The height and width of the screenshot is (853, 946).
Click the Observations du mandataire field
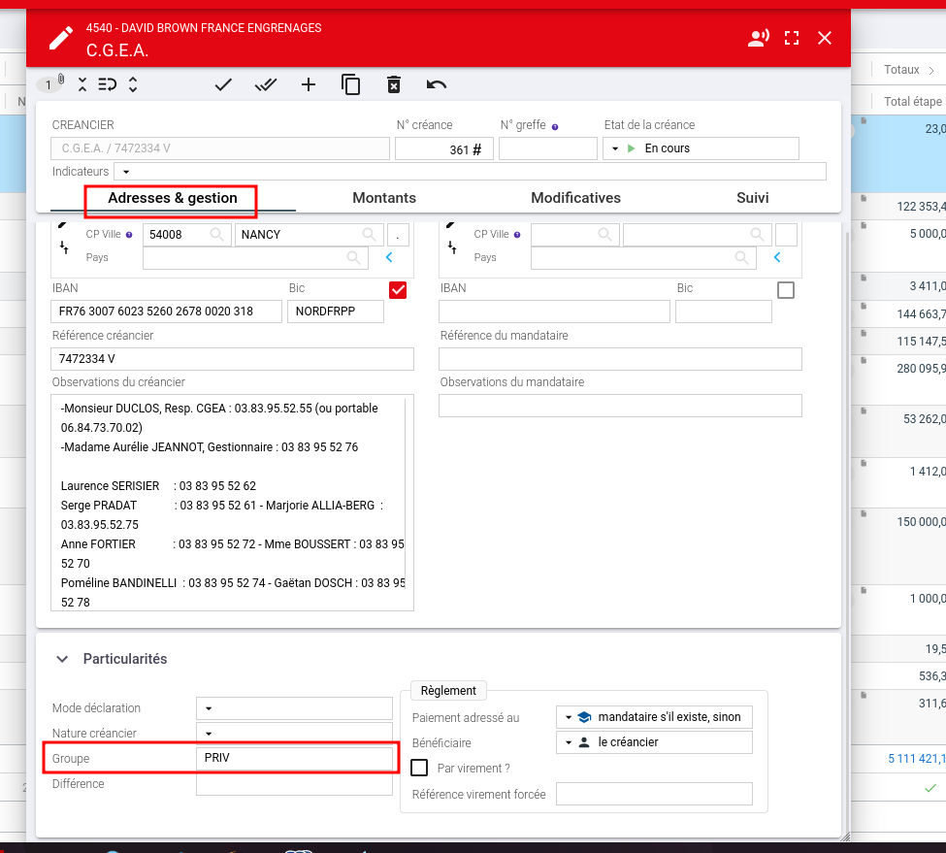point(620,406)
